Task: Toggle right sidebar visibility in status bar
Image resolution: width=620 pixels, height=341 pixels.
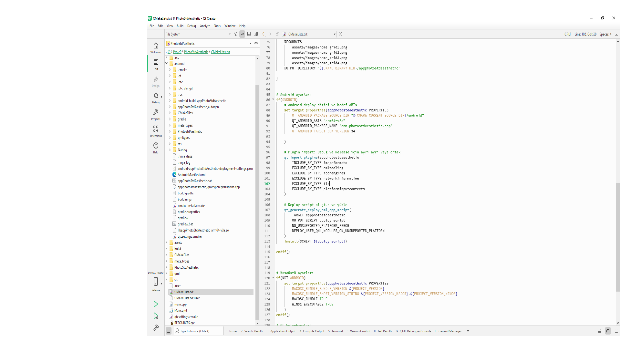Action: [616, 331]
